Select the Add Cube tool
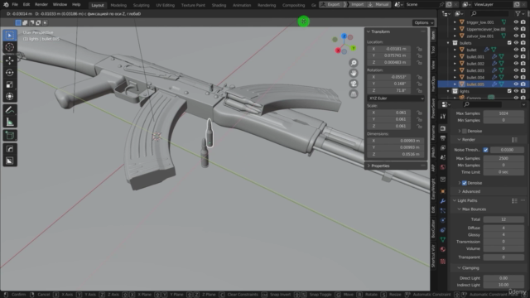Viewport: 530px width, 298px height. pos(10,136)
